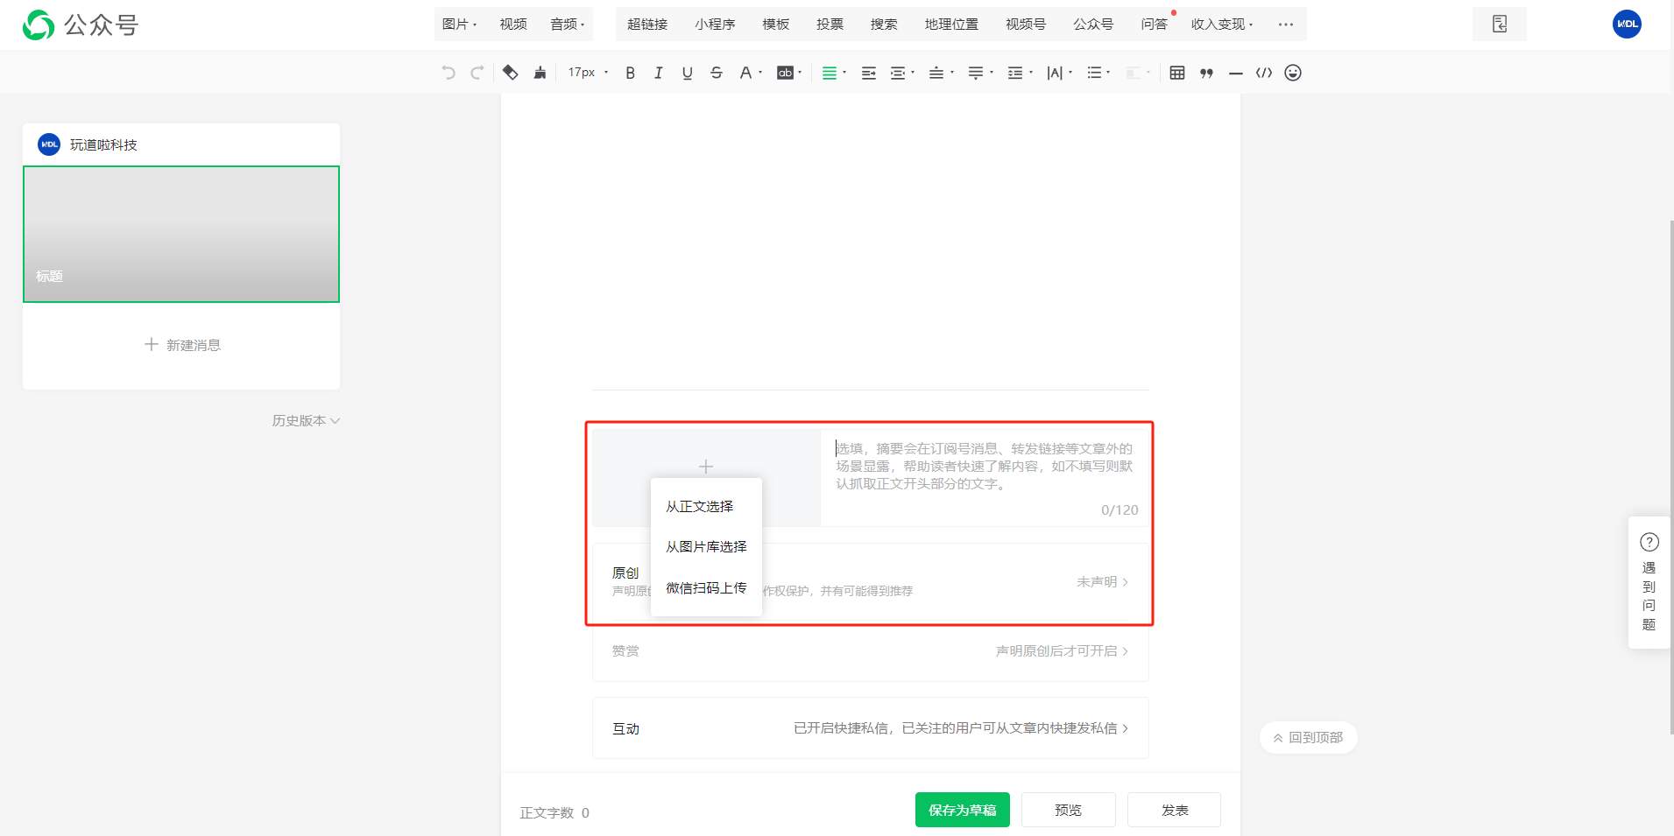Open the emoji picker
This screenshot has height=836, width=1674.
coord(1293,73)
